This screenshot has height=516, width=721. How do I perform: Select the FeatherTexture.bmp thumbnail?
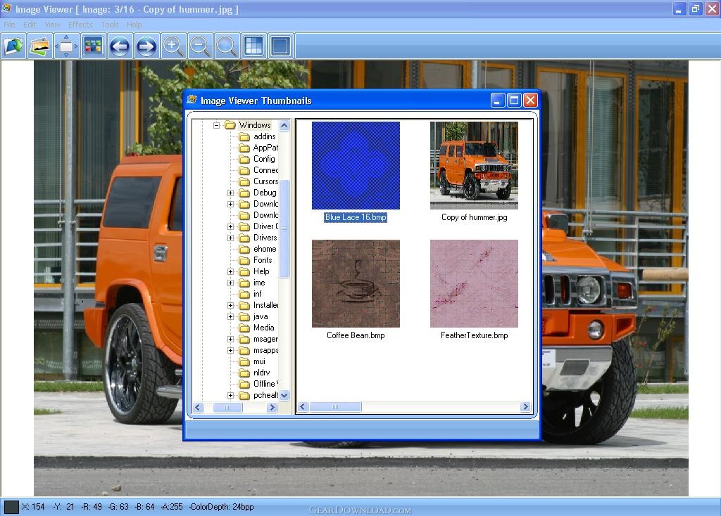point(474,283)
